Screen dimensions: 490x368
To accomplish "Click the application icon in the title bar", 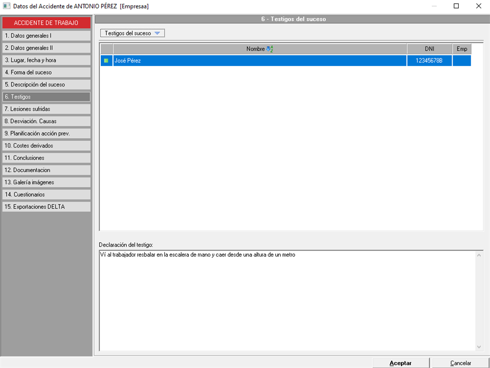I will 6,6.
